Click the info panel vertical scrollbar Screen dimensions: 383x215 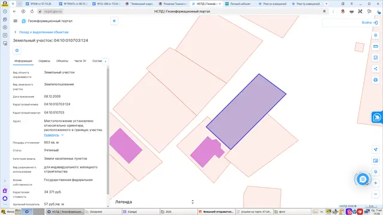(108, 131)
